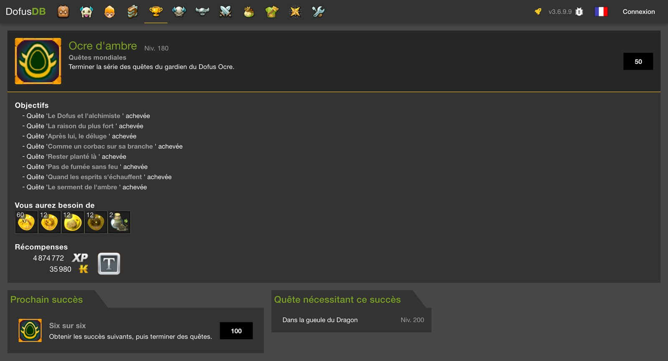The image size is (668, 361).
Task: Click the potion jar item, quantity 2
Action: pos(119,222)
